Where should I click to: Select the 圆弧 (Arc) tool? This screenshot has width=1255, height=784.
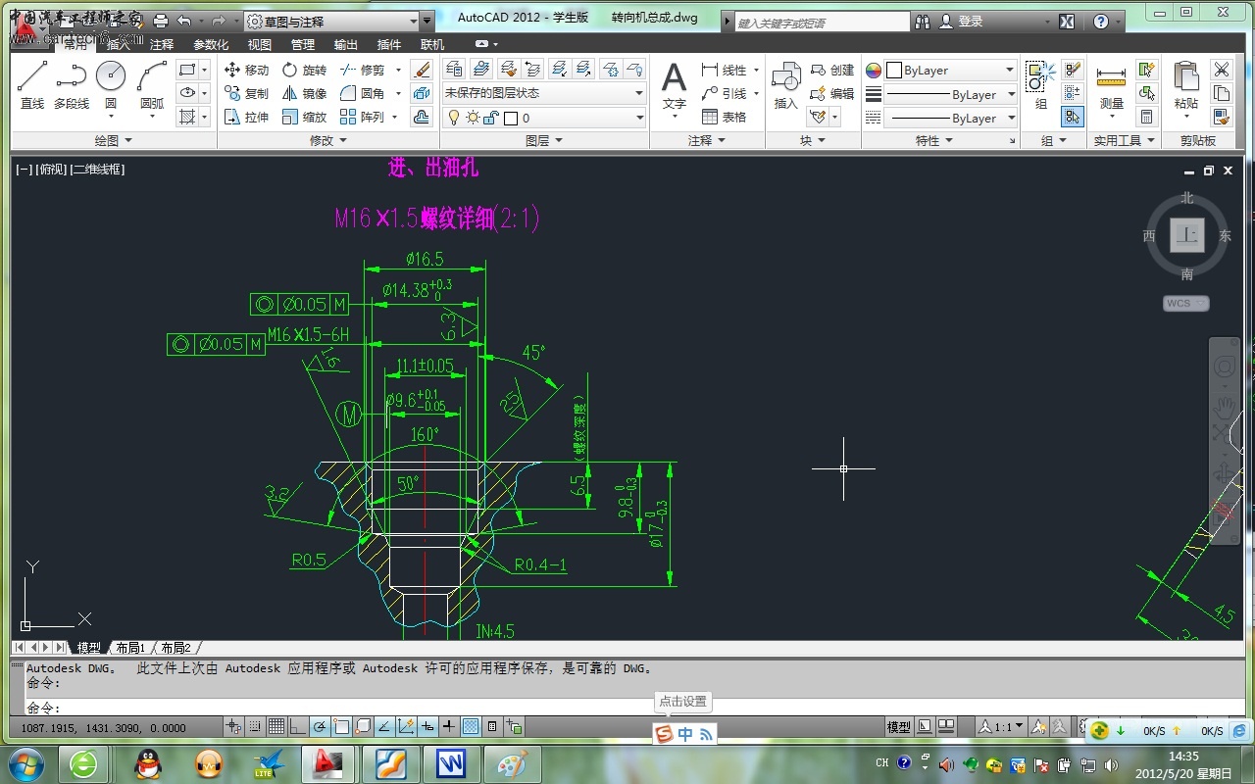tap(152, 84)
